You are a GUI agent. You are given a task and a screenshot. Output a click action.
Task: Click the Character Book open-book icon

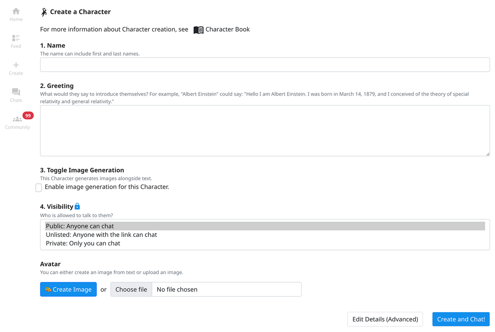(x=198, y=30)
